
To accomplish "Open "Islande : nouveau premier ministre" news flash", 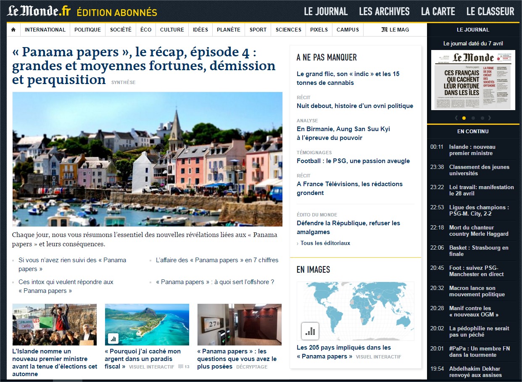I will (472, 150).
